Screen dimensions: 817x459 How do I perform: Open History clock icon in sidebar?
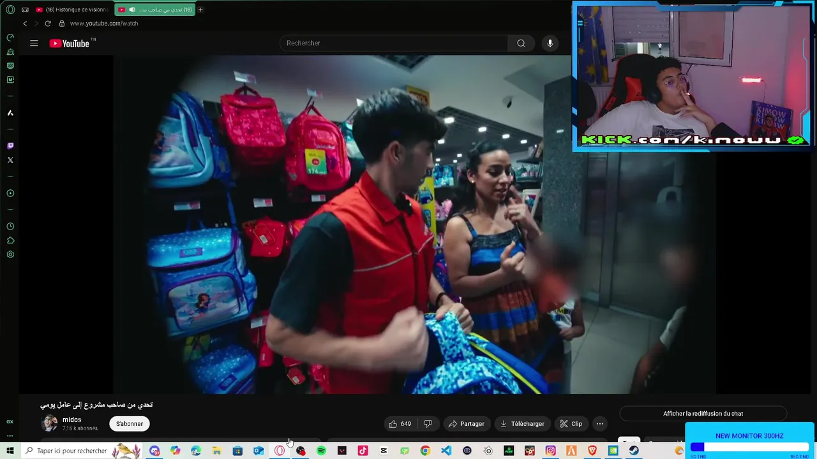point(10,226)
